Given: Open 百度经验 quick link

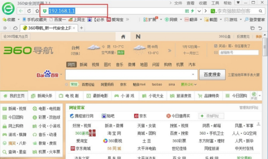Looking at the screenshot, I should tap(88, 84).
